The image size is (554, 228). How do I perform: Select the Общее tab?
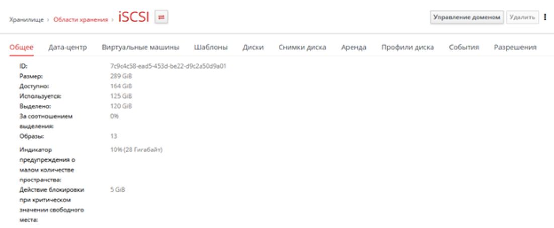pyautogui.click(x=22, y=47)
